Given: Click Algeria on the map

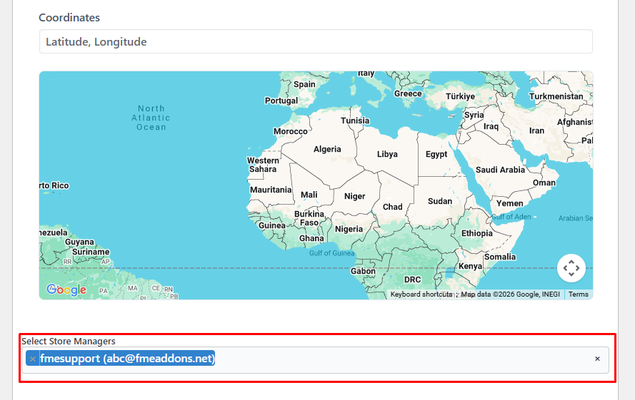Looking at the screenshot, I should coord(327,150).
